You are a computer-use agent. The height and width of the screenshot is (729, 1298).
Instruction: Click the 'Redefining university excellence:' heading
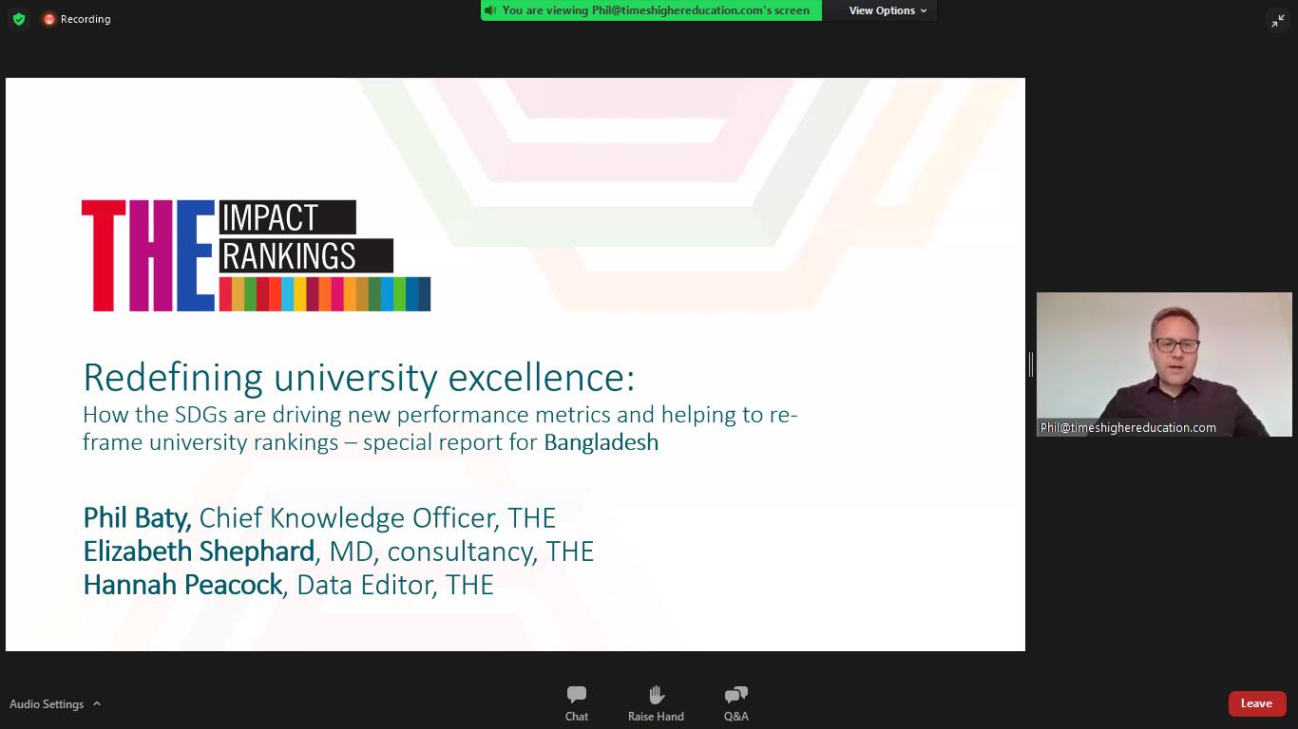358,377
